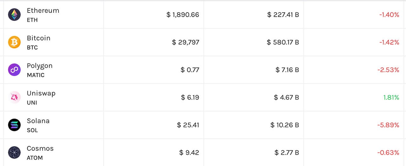The width and height of the screenshot is (406, 166).
Task: Click the MATIC ticker symbol
Action: tap(36, 75)
